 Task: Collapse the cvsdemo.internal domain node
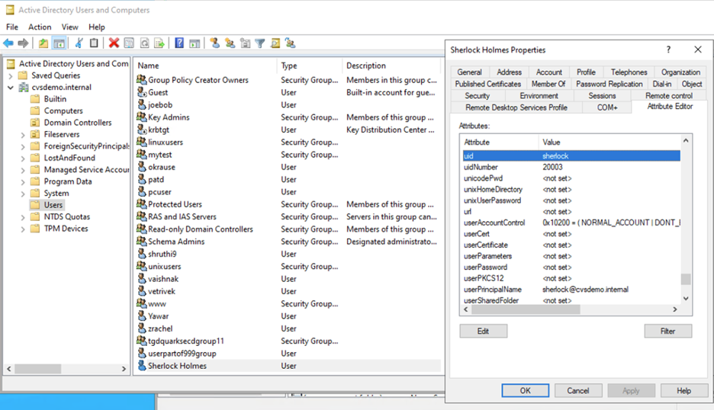tap(11, 88)
